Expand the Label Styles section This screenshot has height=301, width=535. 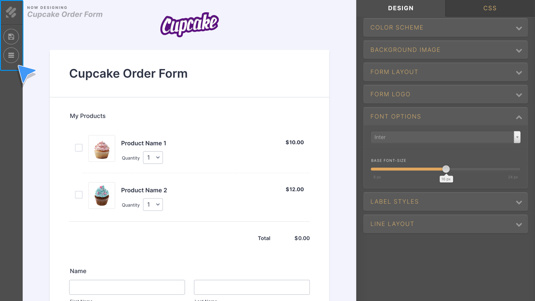445,202
